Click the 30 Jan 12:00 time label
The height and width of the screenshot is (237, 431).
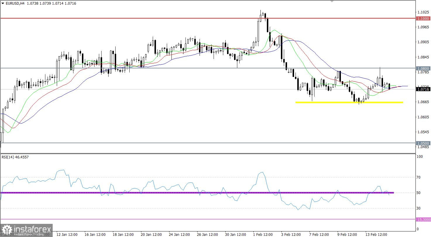click(x=236, y=235)
